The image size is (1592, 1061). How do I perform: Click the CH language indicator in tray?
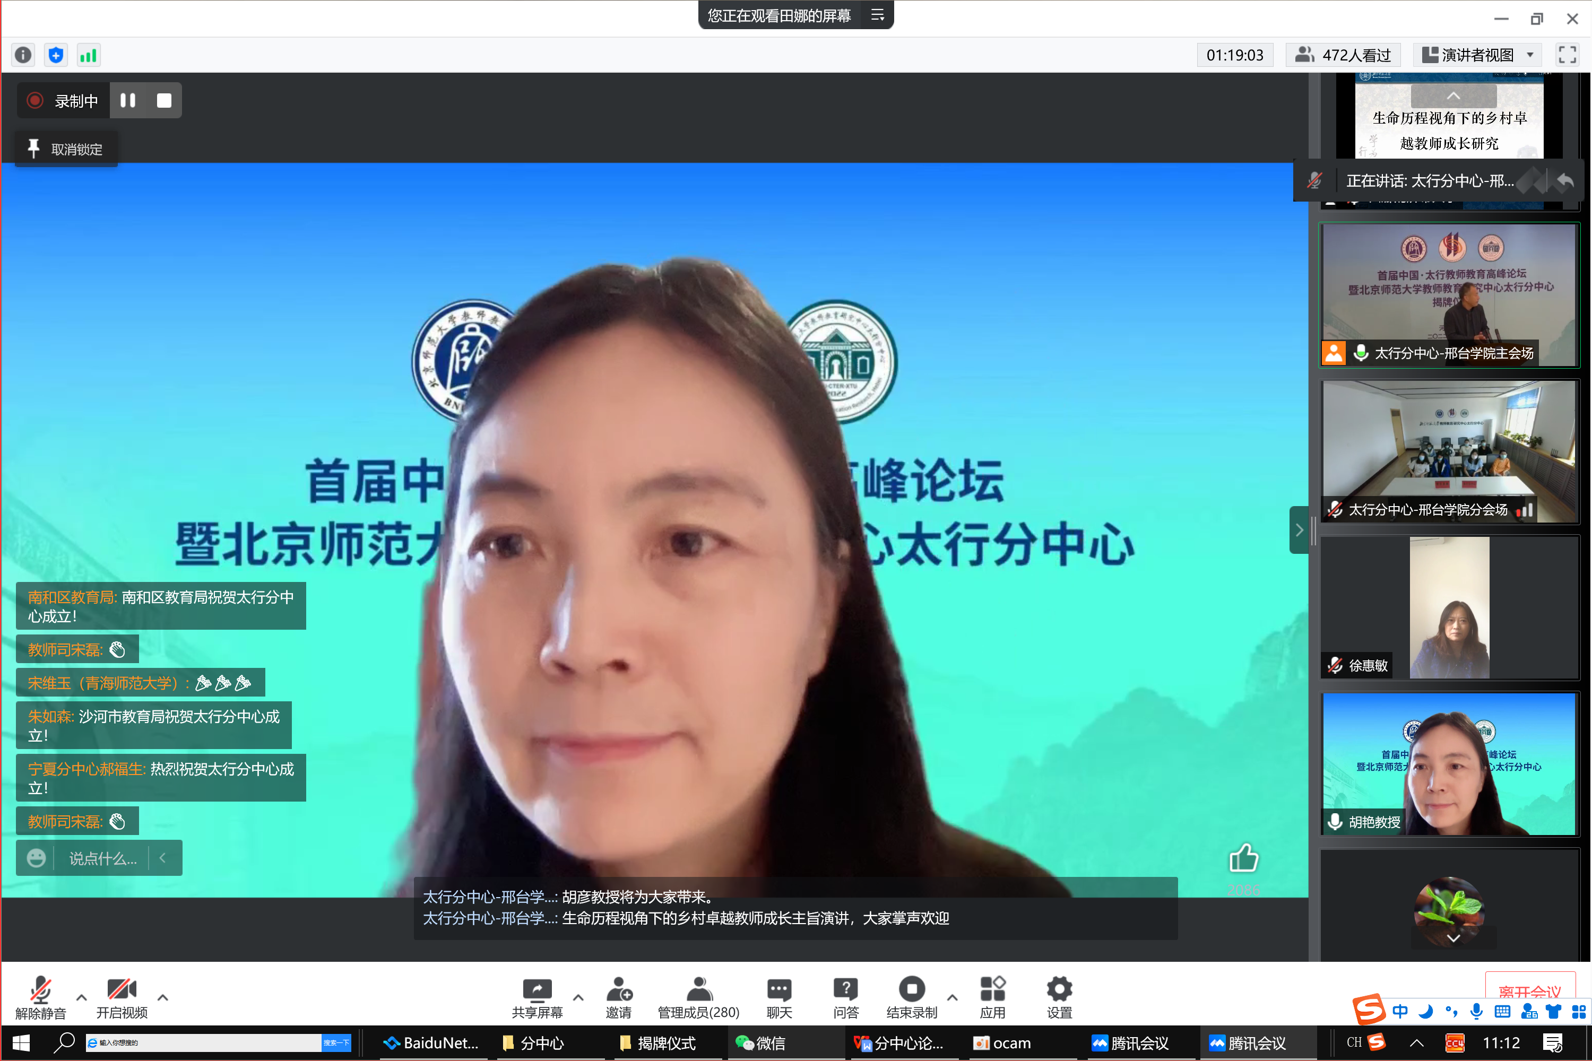point(1354,1043)
